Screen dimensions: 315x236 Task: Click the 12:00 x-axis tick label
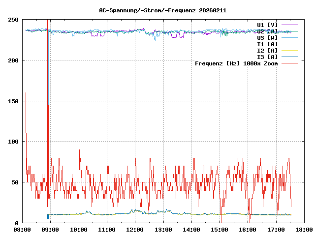coord(135,230)
